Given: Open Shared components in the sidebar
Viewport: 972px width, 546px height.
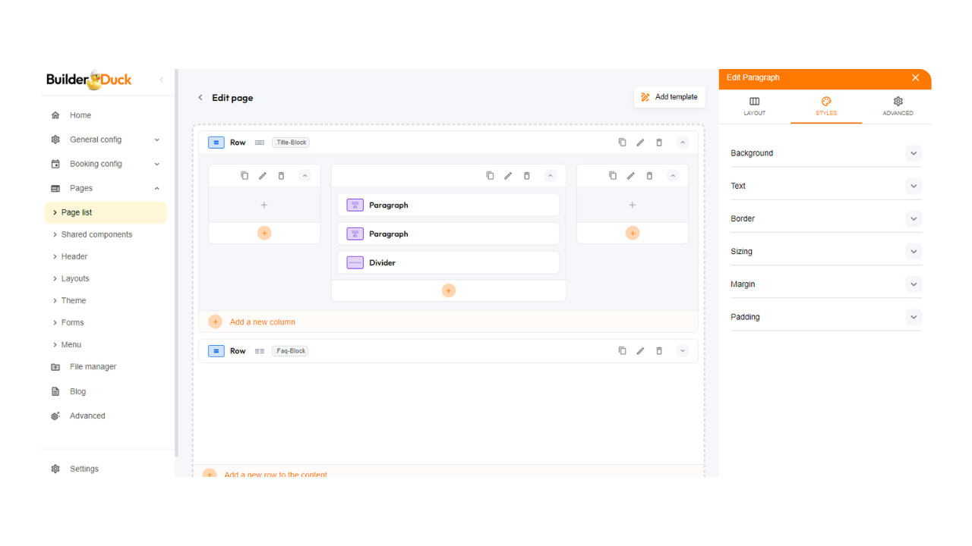Looking at the screenshot, I should (x=96, y=235).
